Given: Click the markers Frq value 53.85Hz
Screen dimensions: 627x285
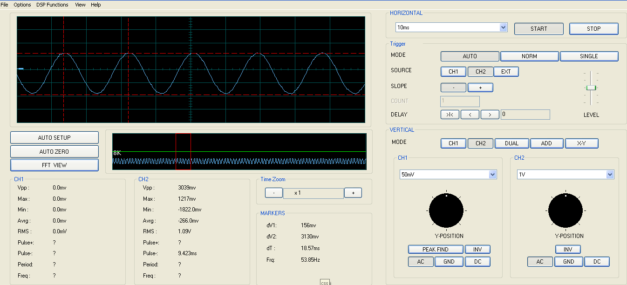Looking at the screenshot, I should pos(310,260).
